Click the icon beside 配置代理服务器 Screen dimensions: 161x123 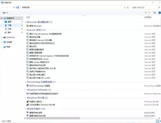click(x=28, y=53)
